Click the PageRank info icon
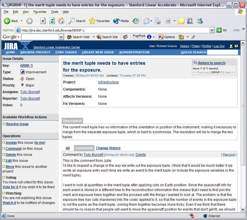Viewport: 247px width, 220px height. click(149, 37)
